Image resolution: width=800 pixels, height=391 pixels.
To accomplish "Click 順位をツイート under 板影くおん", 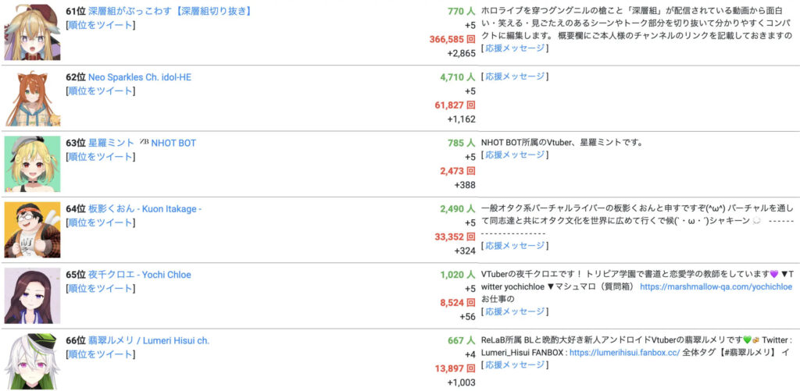I will point(101,222).
